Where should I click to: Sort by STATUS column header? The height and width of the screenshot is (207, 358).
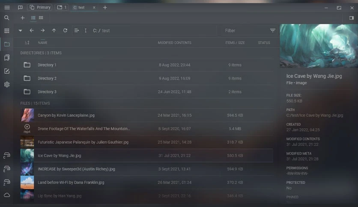[264, 43]
